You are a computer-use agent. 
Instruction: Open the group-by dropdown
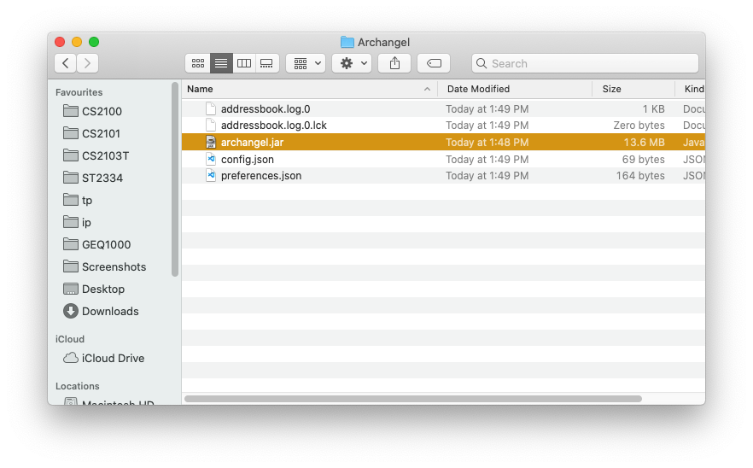(306, 63)
